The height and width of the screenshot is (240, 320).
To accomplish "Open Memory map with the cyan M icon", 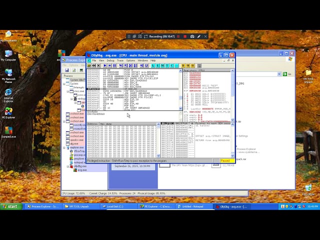I will 162,65.
